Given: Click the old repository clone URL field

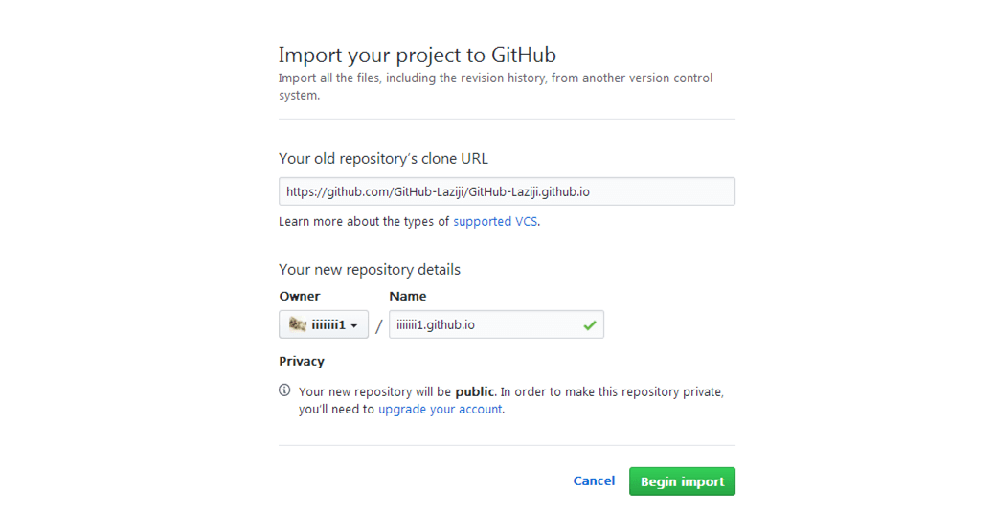Looking at the screenshot, I should coord(507,191).
